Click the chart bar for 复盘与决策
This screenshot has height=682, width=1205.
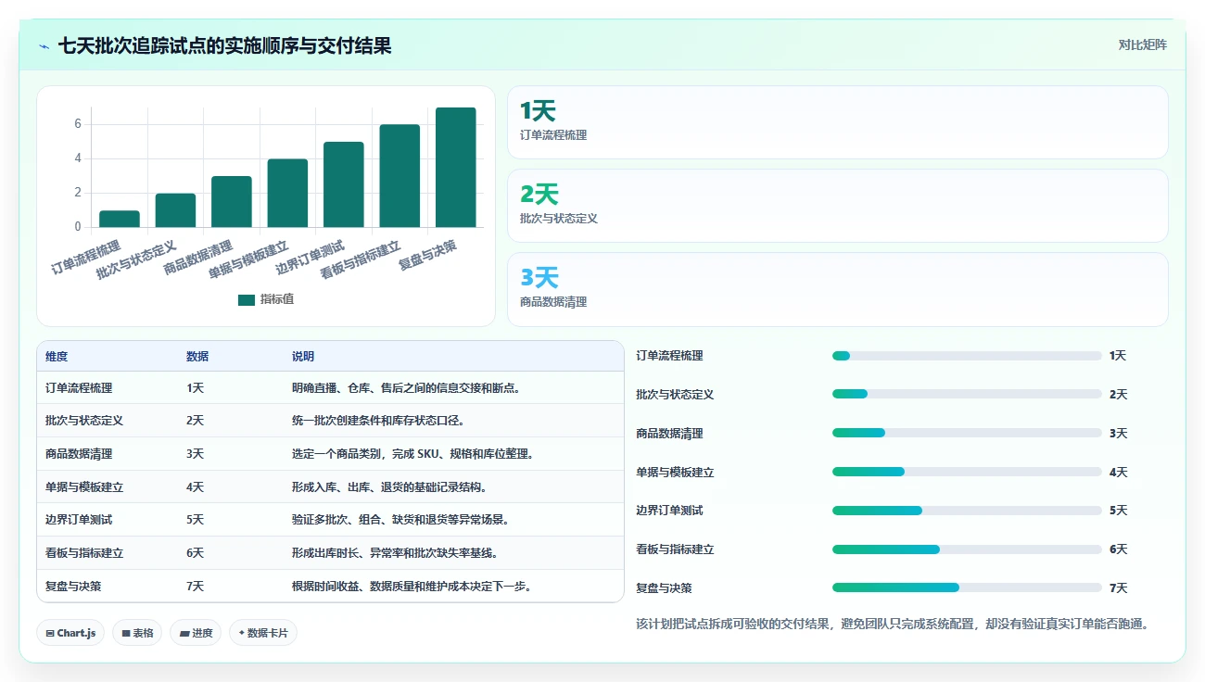(456, 167)
